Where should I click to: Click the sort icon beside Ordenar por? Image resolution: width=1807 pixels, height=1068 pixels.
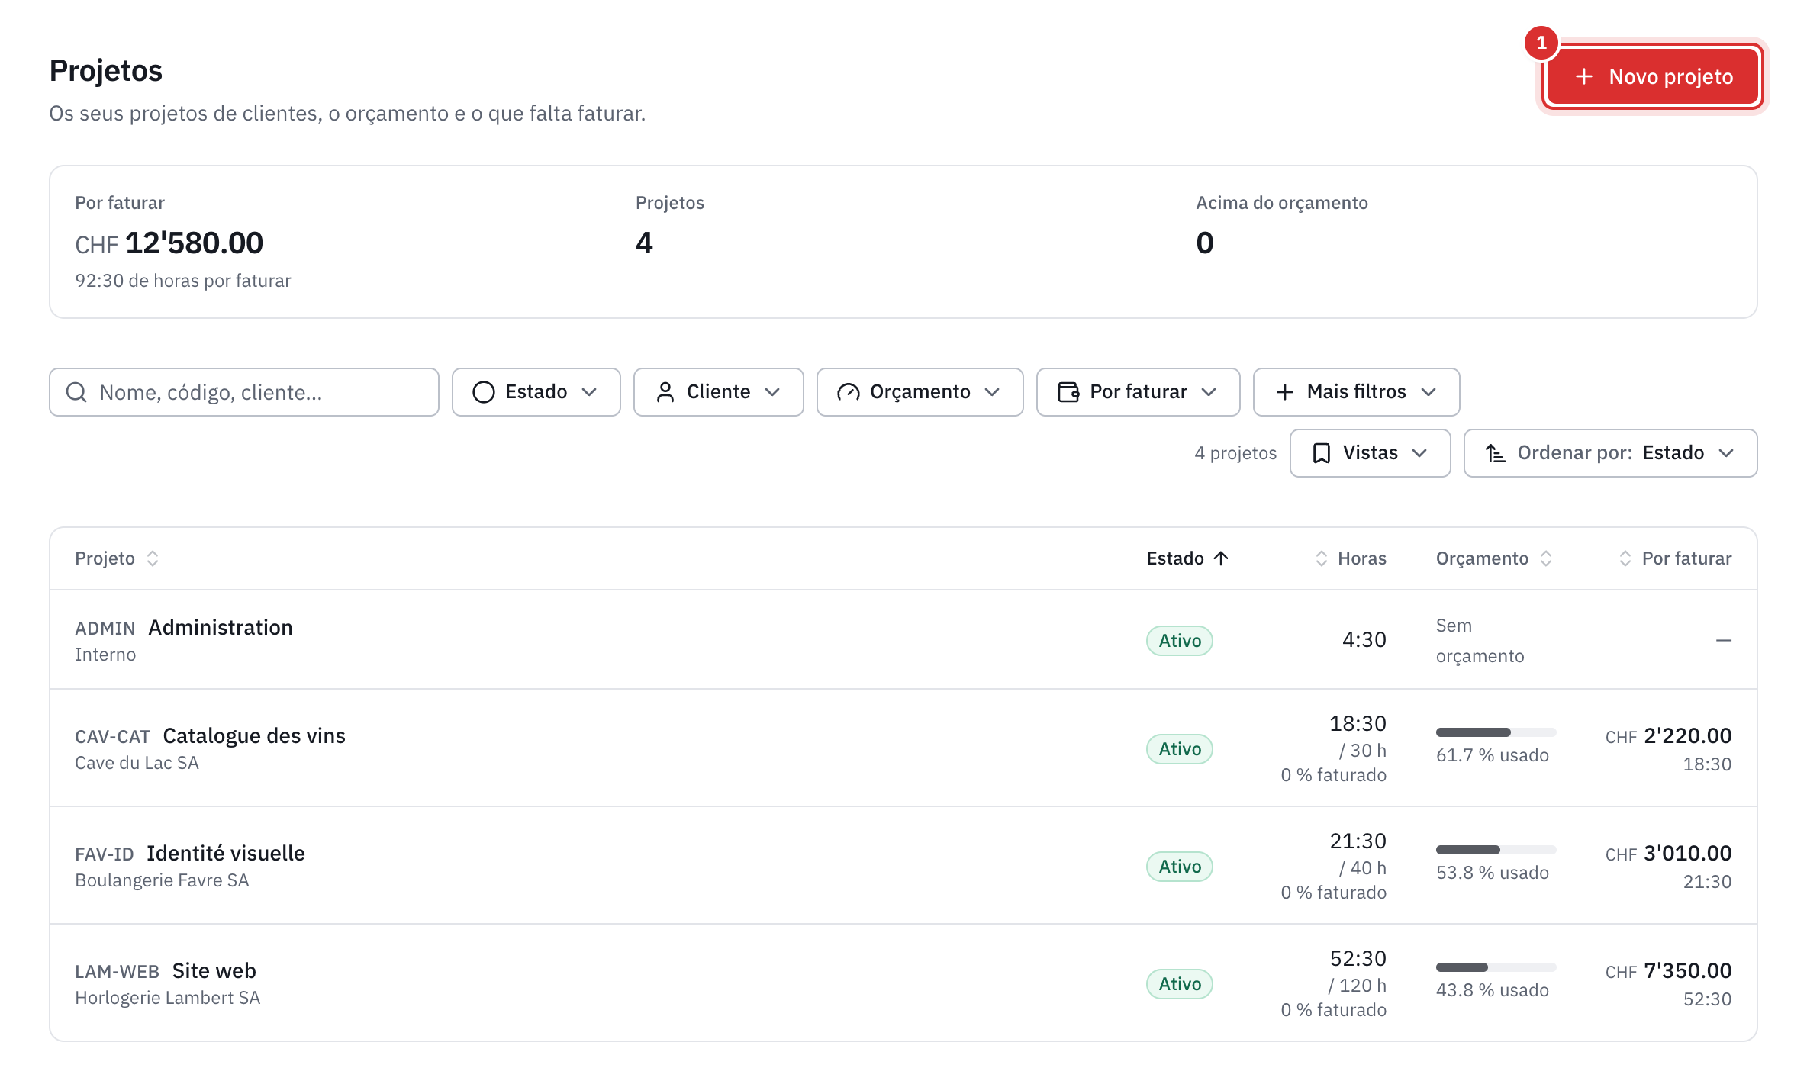point(1496,453)
